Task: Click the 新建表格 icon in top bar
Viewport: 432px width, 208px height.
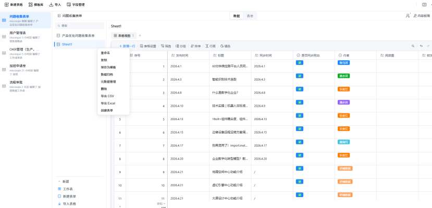Action: (7, 5)
